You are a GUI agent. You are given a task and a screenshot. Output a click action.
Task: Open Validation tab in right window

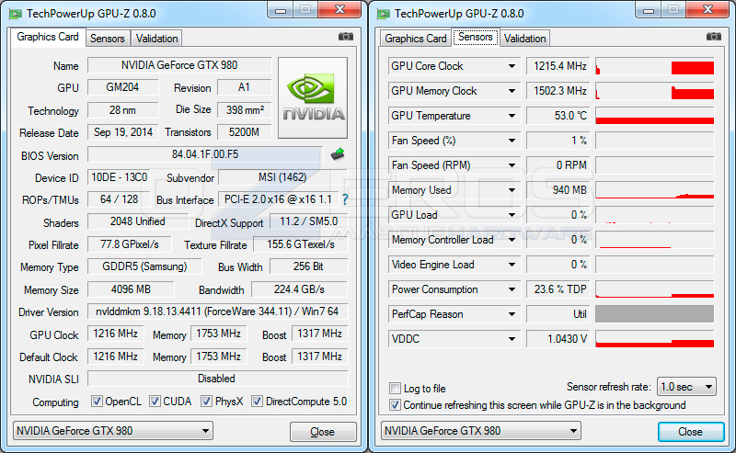(524, 39)
